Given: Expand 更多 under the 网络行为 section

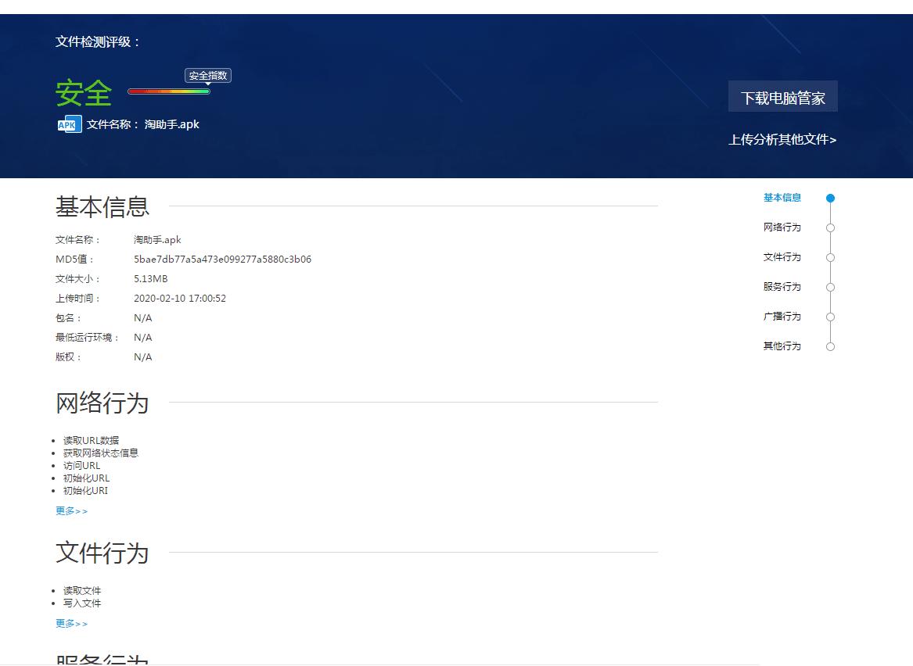Looking at the screenshot, I should pyautogui.click(x=71, y=510).
